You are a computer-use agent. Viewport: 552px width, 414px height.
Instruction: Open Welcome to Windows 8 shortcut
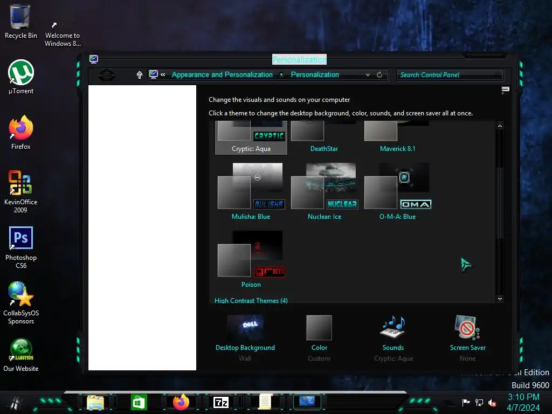tap(63, 34)
